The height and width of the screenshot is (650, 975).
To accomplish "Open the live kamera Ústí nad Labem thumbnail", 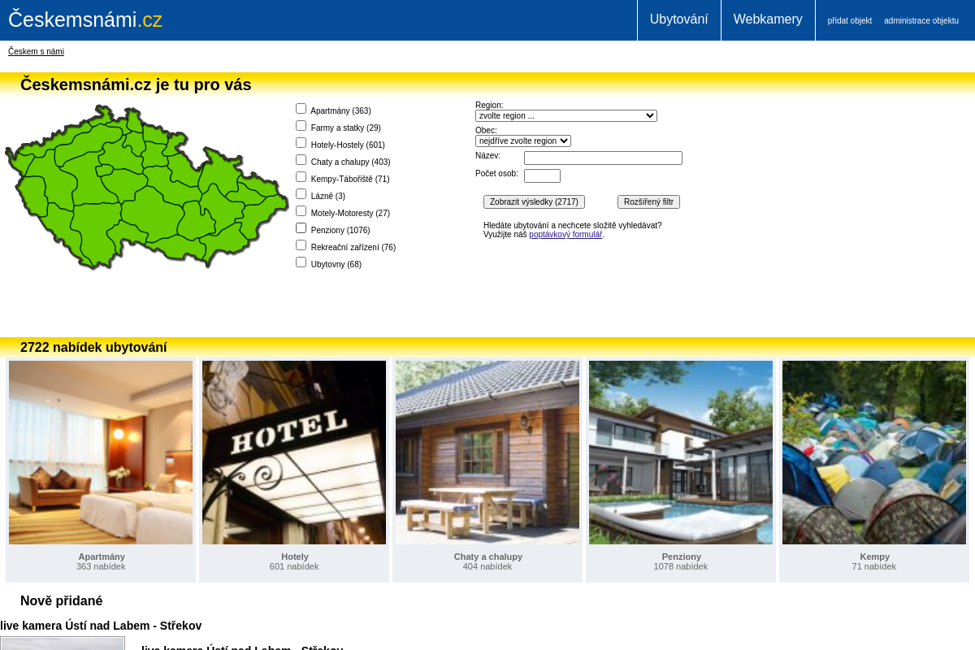I will (63, 644).
